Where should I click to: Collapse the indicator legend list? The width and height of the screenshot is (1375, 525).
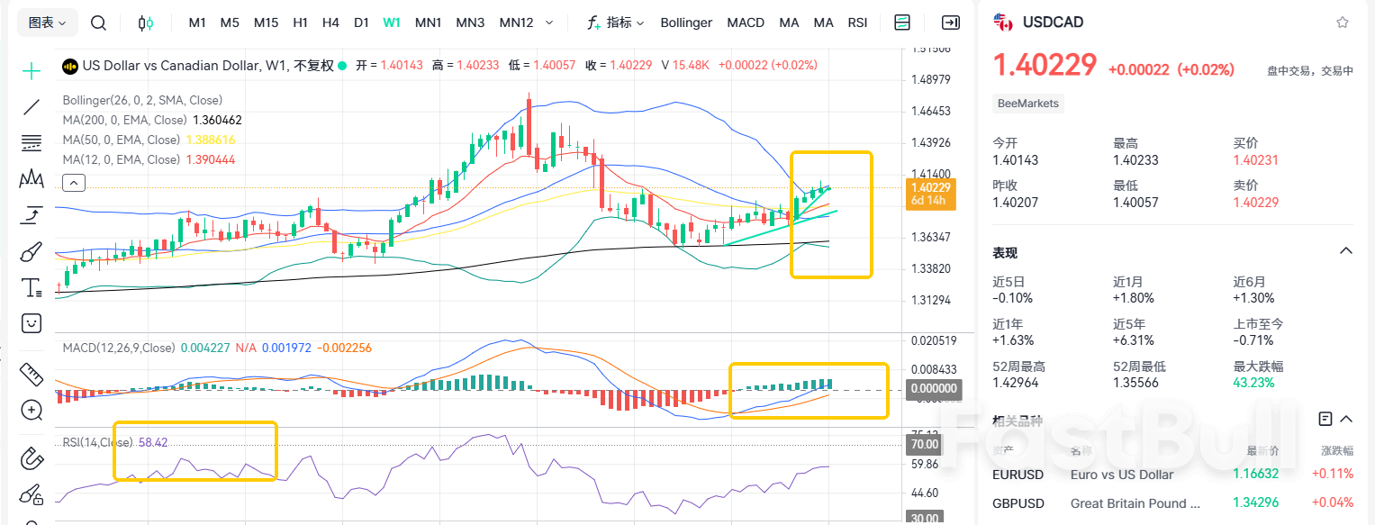74,184
